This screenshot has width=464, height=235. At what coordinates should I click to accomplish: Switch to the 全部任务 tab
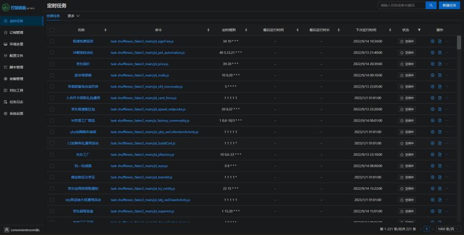53,16
